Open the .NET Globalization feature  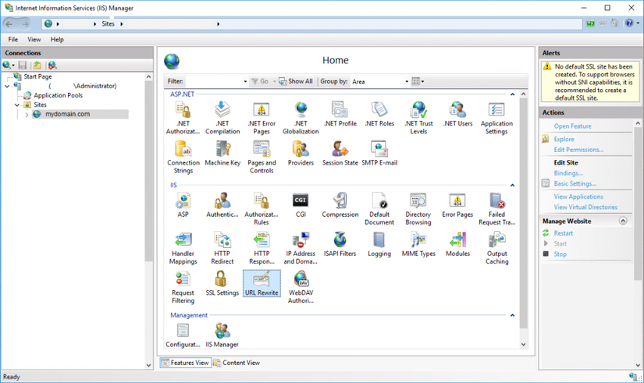click(301, 119)
